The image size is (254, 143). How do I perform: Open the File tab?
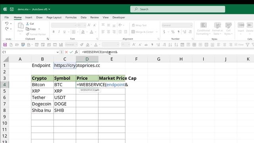coord(7,17)
